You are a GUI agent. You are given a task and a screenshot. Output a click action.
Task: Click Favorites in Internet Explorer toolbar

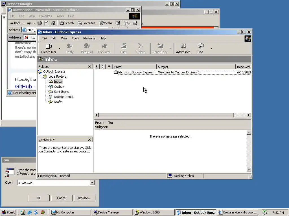(86, 23)
